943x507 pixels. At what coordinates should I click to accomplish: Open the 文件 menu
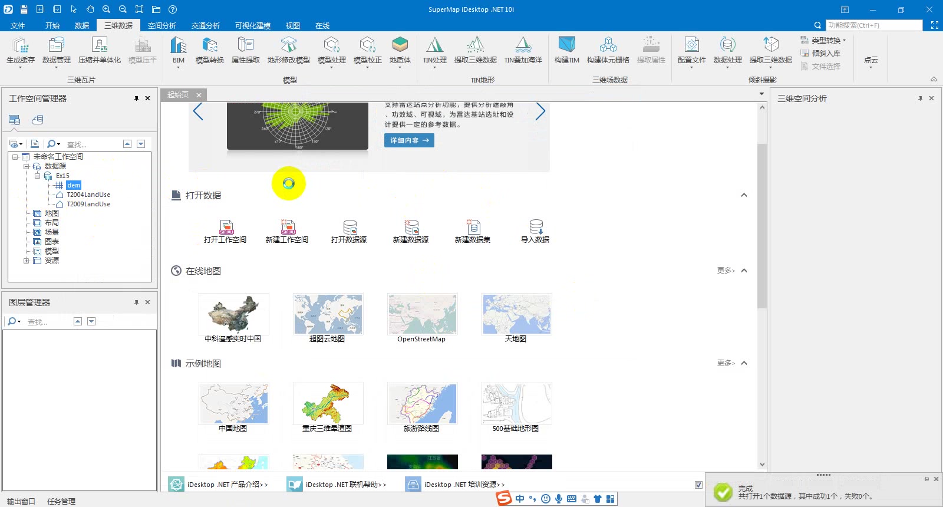point(18,25)
